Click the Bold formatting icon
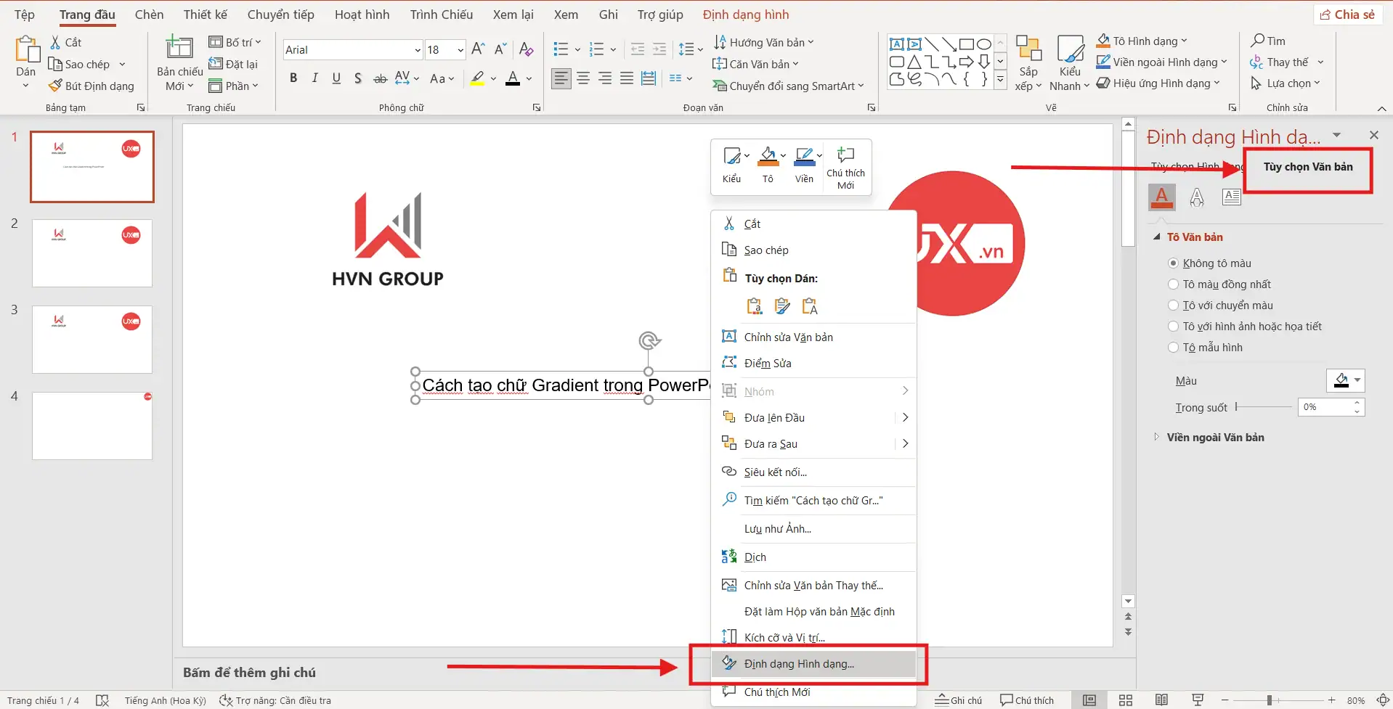The image size is (1393, 709). (293, 78)
